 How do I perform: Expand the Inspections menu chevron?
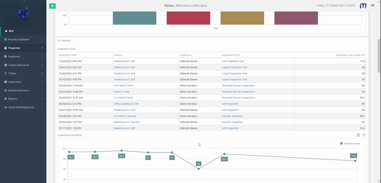click(x=42, y=82)
